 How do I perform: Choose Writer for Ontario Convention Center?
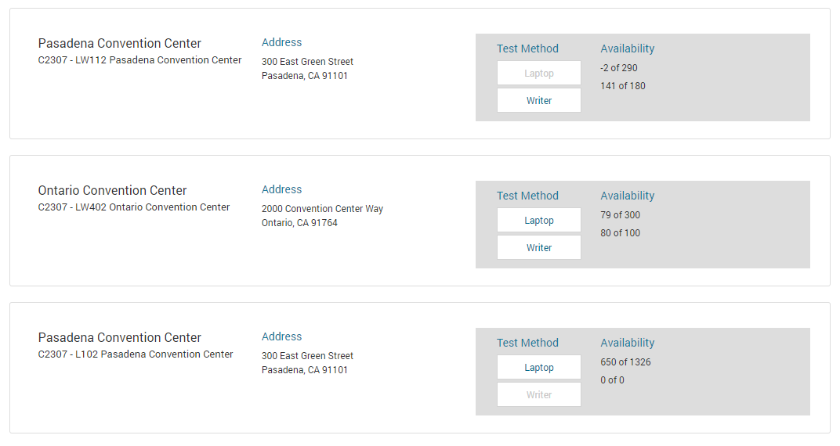[x=538, y=248]
